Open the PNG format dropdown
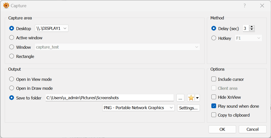271x138 pixels. (138, 108)
